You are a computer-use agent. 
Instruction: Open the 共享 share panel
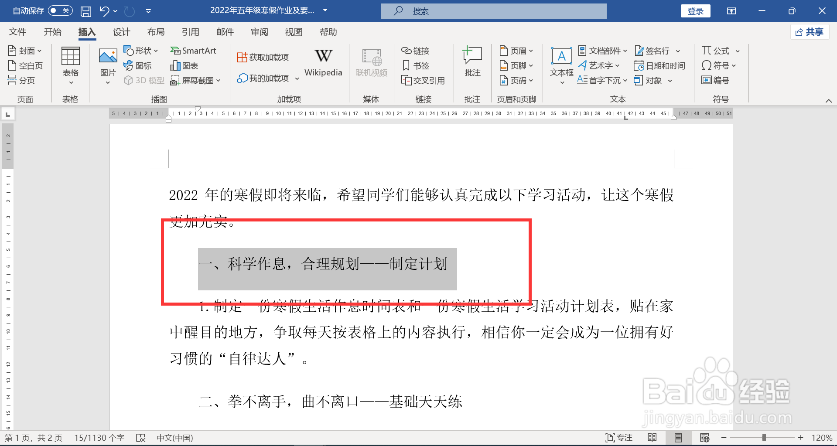pos(809,31)
